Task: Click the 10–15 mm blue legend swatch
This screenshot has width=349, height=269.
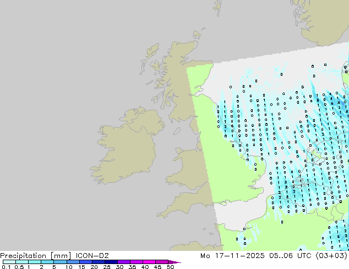Action: pyautogui.click(x=73, y=262)
